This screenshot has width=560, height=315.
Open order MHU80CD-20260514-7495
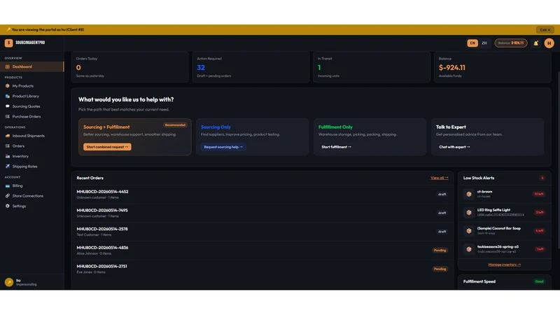click(x=262, y=213)
